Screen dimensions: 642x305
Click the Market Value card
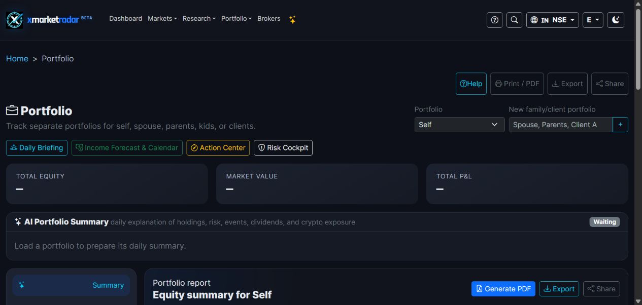[317, 184]
